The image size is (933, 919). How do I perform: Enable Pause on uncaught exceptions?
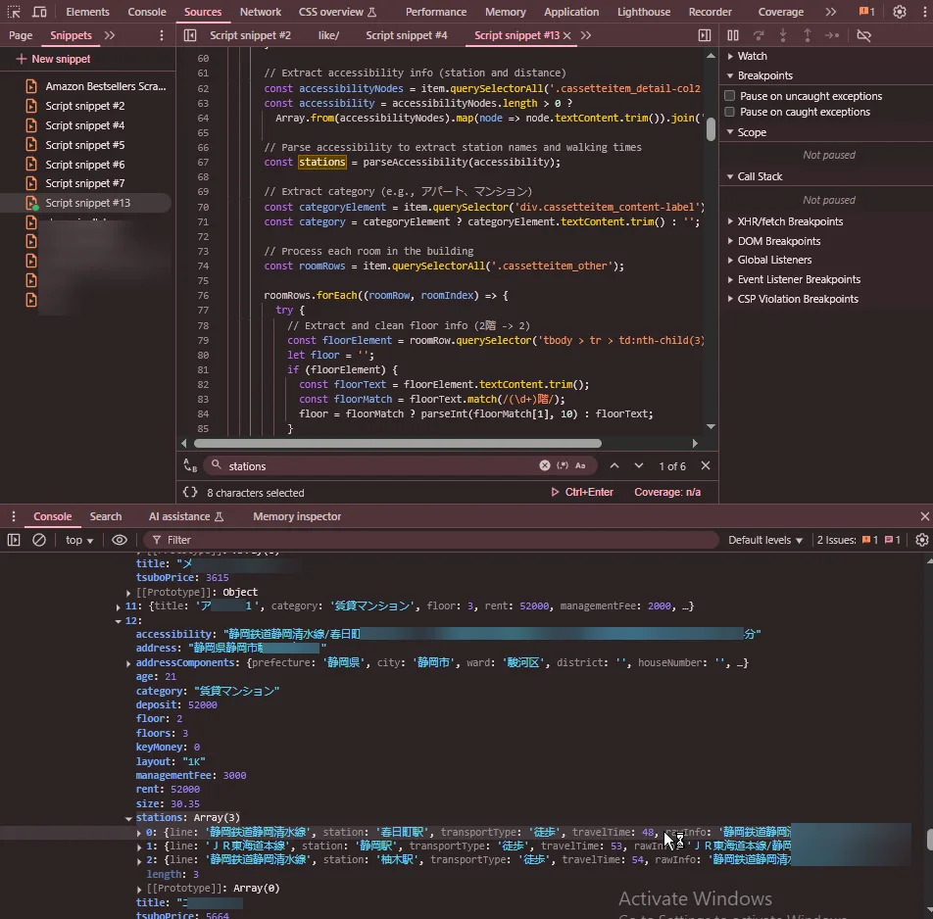tap(730, 96)
